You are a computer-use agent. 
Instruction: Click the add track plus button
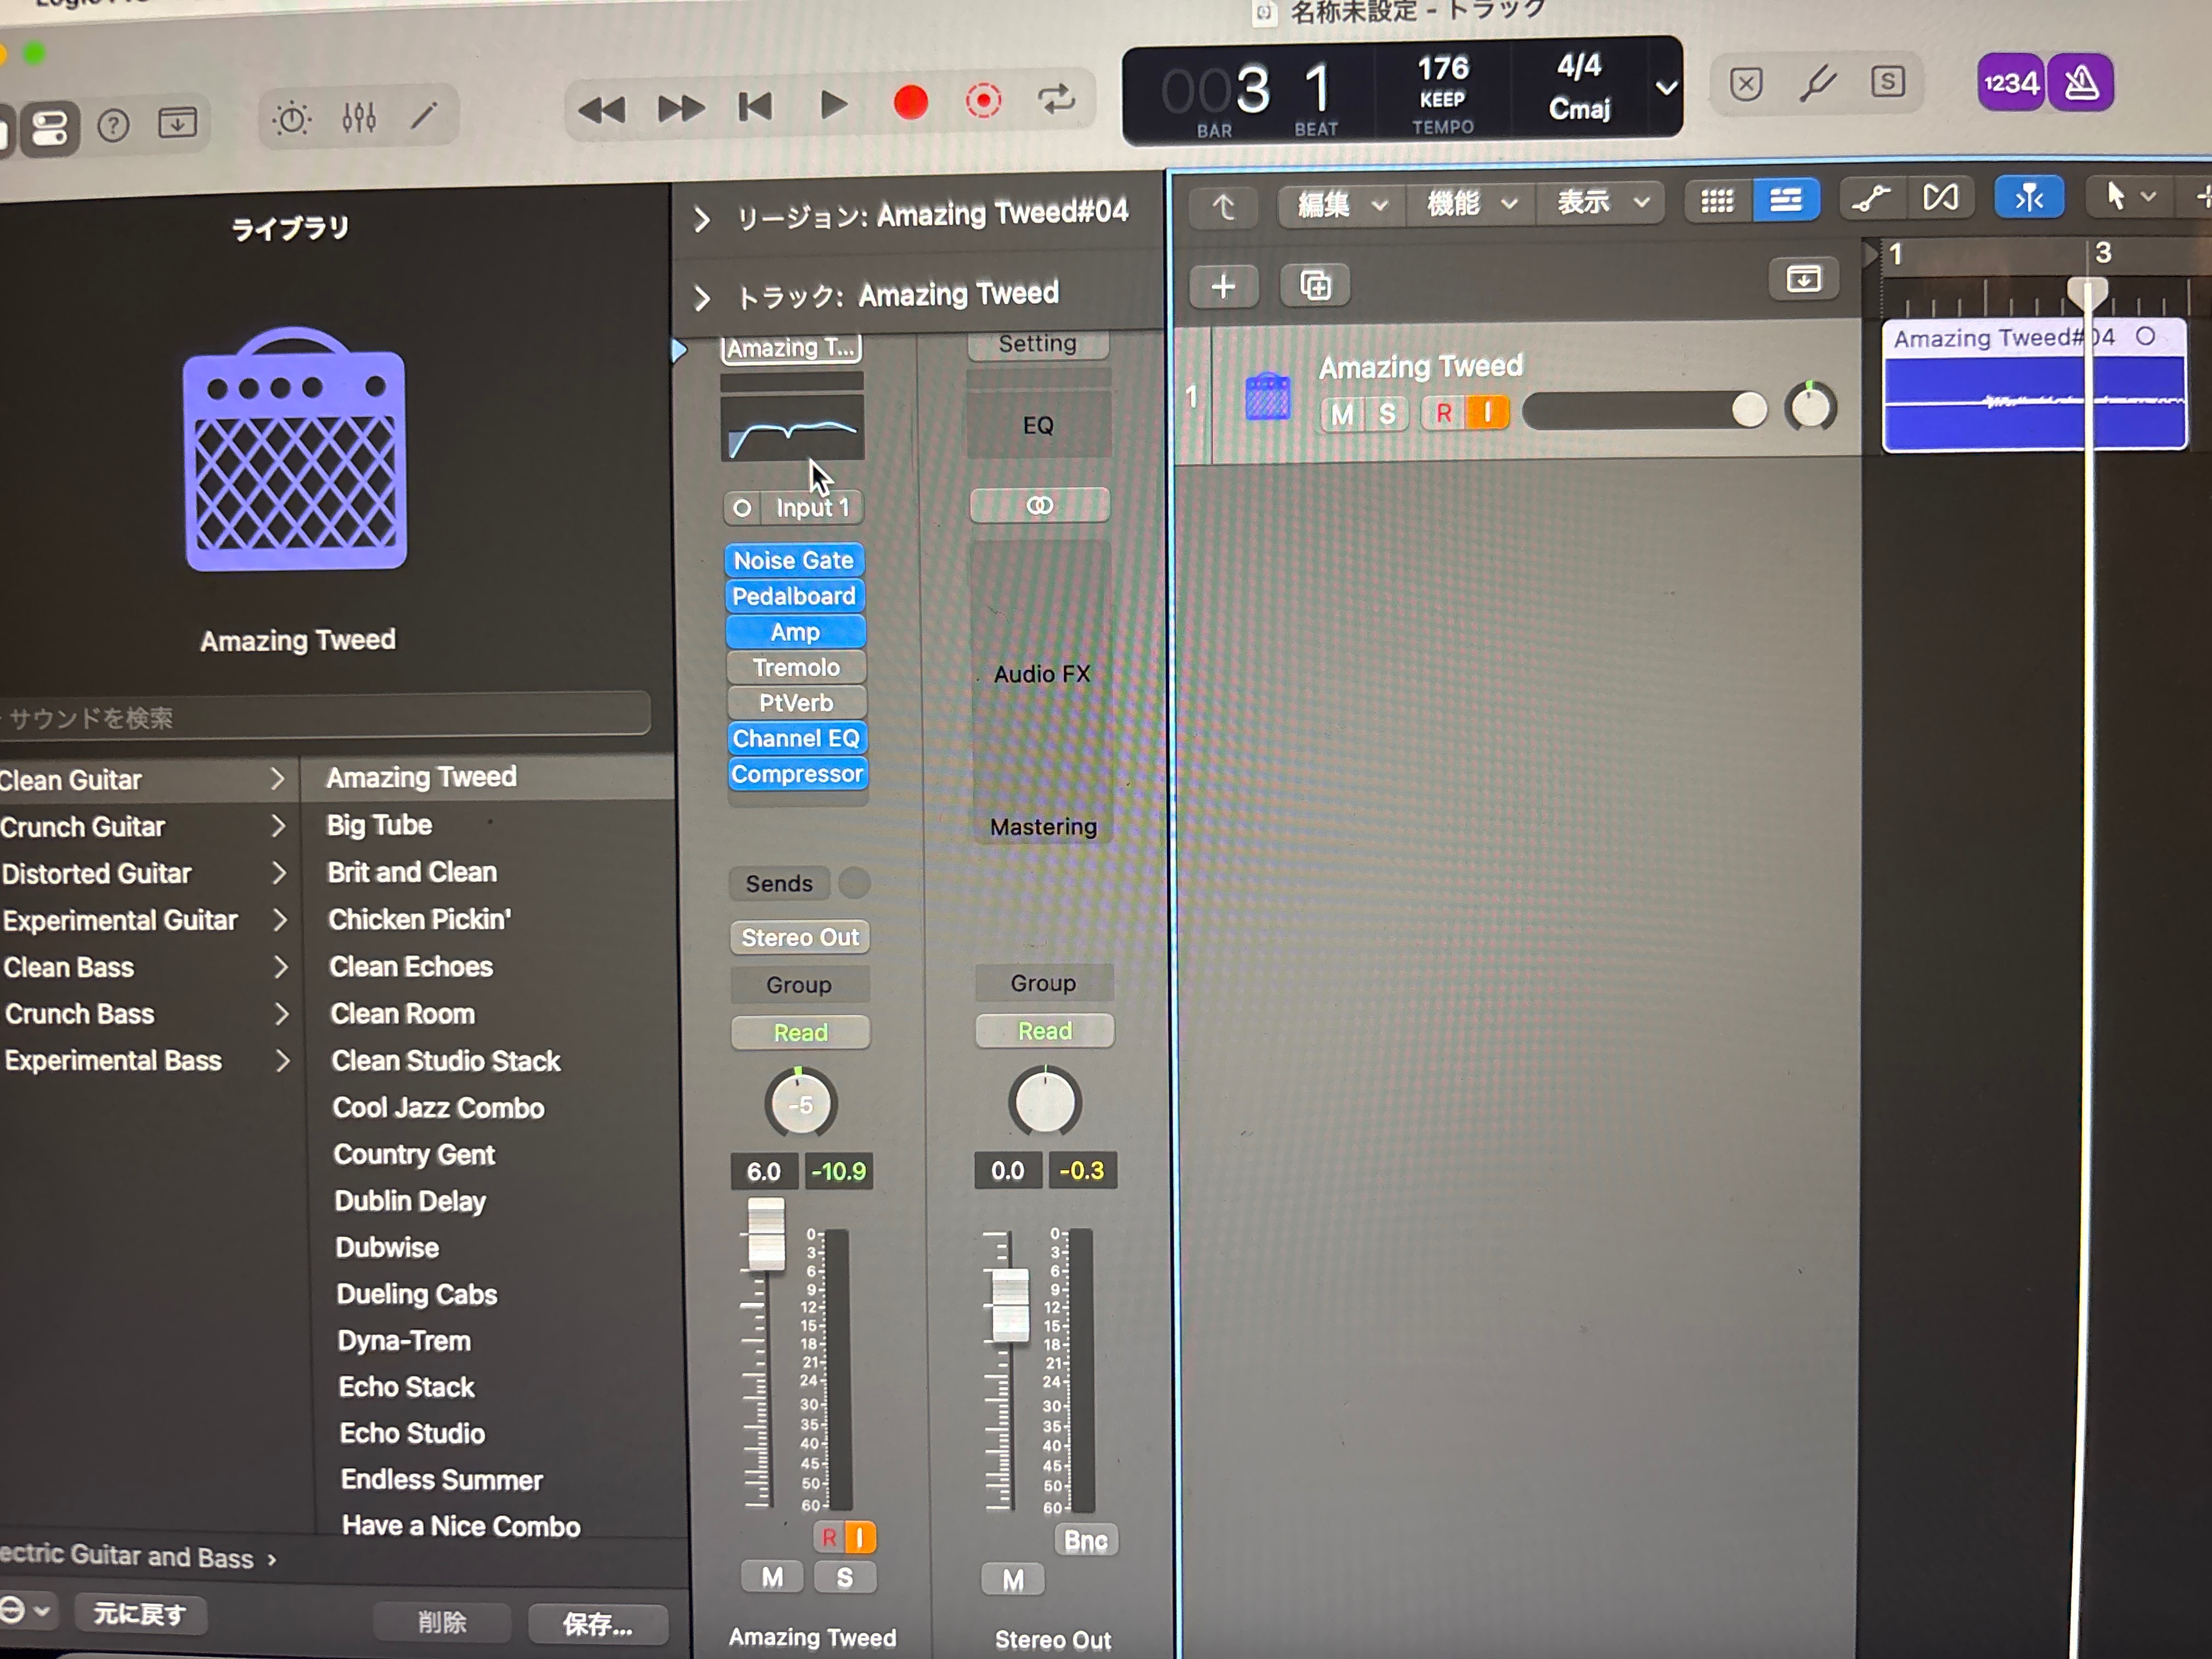click(x=1222, y=288)
